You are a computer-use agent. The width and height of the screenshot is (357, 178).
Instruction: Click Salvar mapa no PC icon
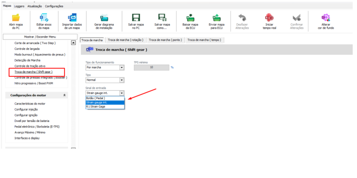point(136,18)
